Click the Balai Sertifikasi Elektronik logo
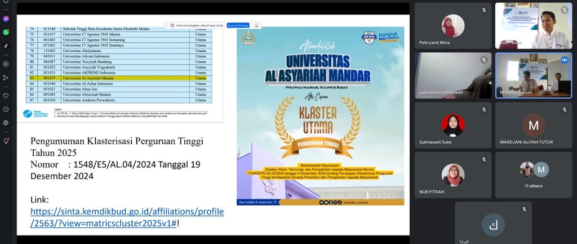577x244 pixels. (35, 114)
